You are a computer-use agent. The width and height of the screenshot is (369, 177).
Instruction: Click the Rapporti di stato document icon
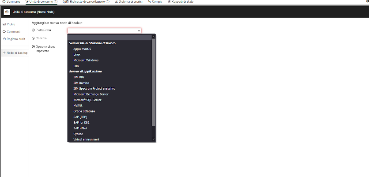169,2
